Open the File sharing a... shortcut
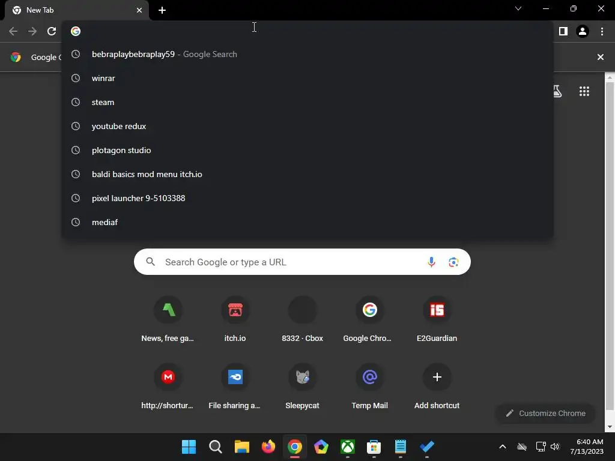 click(x=235, y=387)
